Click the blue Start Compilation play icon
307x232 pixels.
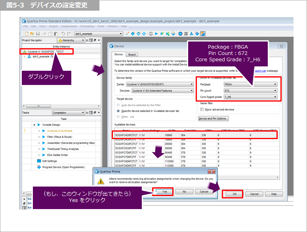(x=157, y=34)
